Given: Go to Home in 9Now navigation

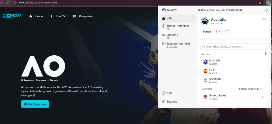Looking at the screenshot, I should [36, 16].
